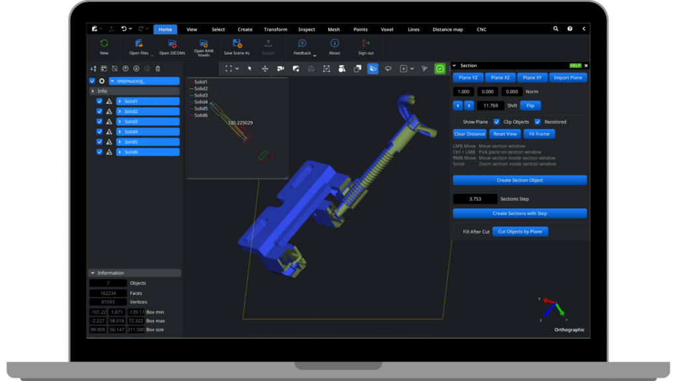Screen dimensions: 677x381
Task: Click the Save Scene As icon
Action: (237, 44)
